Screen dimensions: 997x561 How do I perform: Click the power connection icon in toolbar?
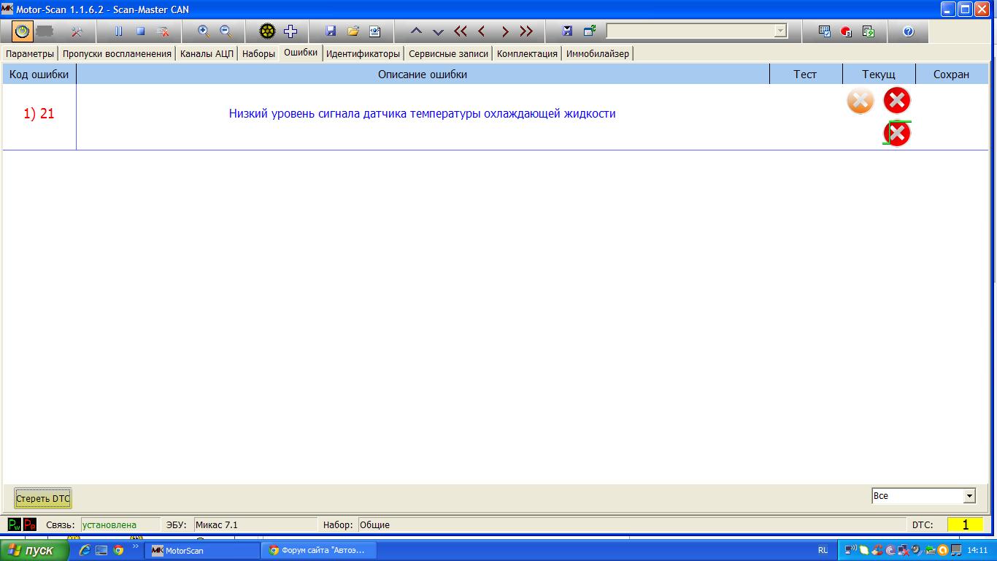(x=23, y=31)
